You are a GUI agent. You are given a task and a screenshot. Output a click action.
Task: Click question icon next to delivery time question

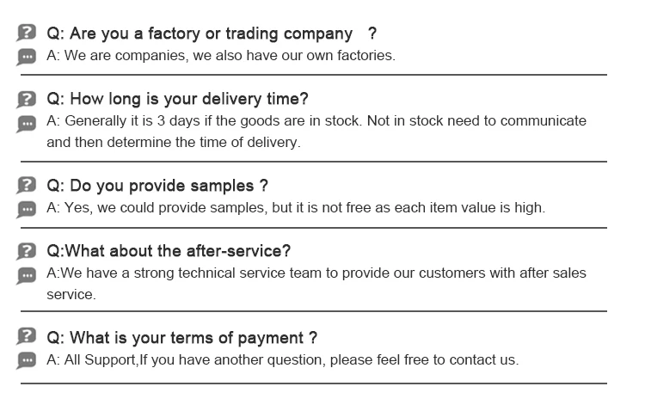pos(28,99)
